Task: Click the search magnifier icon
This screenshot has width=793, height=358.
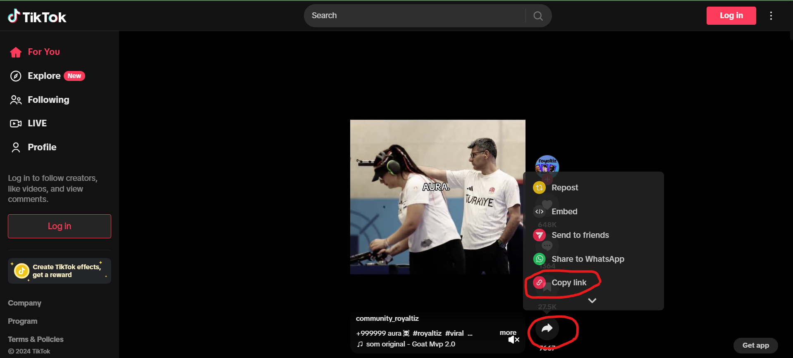Action: 538,16
